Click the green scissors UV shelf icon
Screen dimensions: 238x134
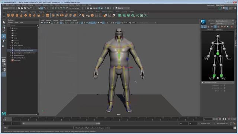[146, 15]
